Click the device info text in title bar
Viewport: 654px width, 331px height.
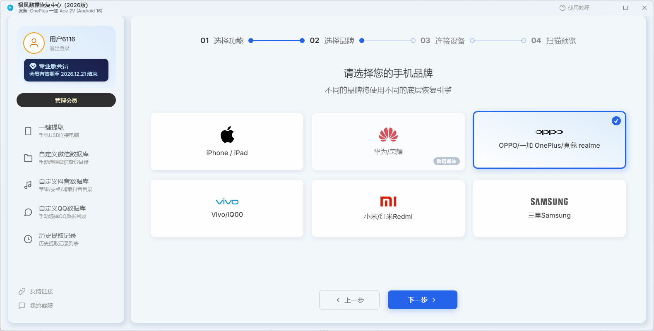[60, 11]
